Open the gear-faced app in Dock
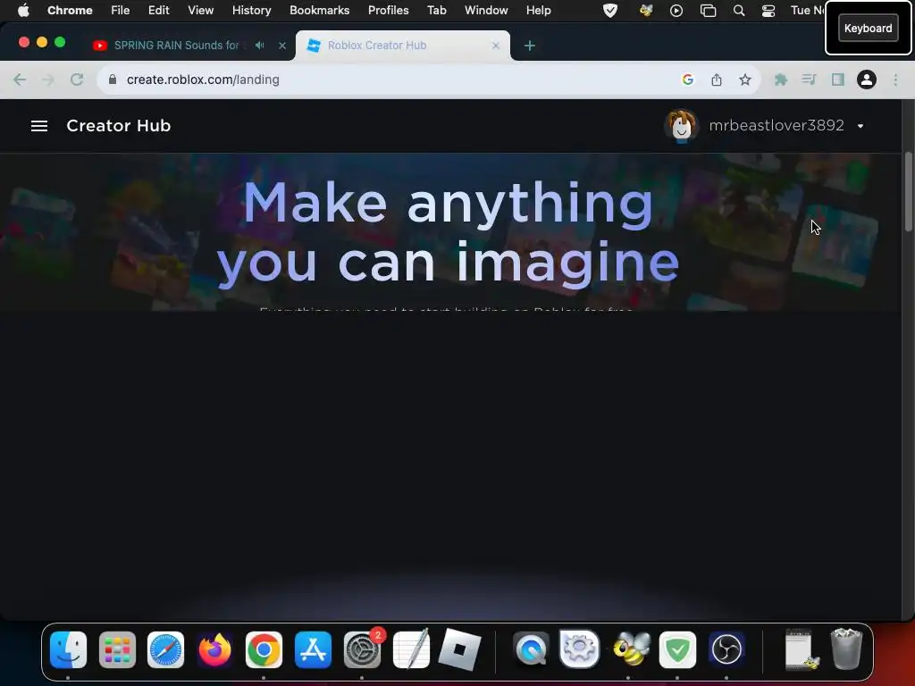 click(579, 648)
